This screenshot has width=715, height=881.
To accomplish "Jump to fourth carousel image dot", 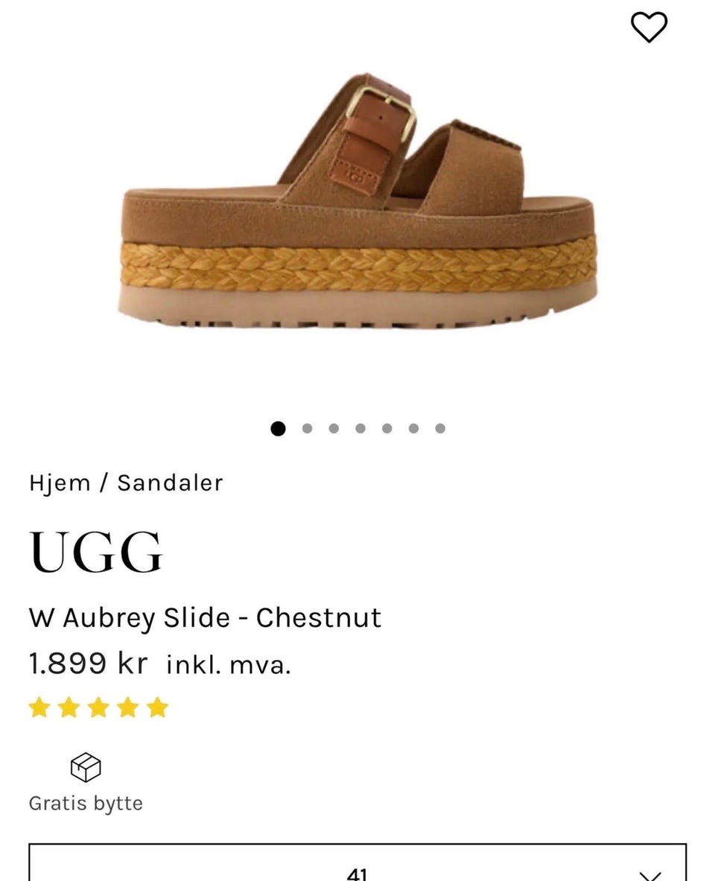I will click(360, 429).
